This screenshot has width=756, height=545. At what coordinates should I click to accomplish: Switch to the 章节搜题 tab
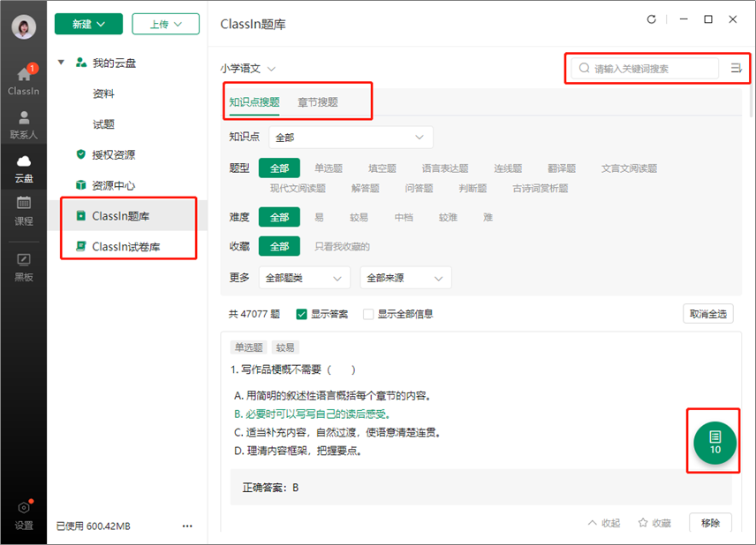318,102
